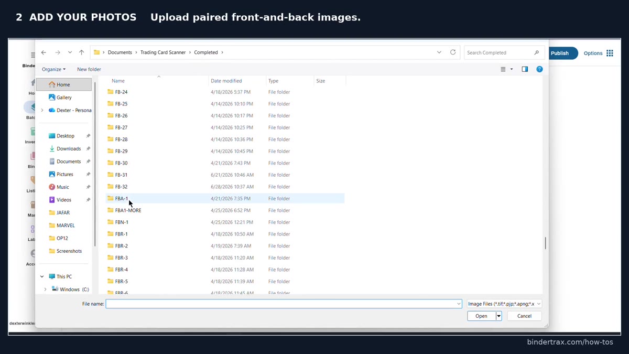This screenshot has height=354, width=629.
Task: Open Desktop quick access location
Action: pyautogui.click(x=65, y=136)
